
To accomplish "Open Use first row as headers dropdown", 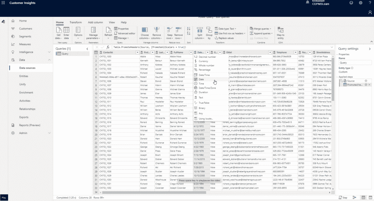I will (x=230, y=33).
